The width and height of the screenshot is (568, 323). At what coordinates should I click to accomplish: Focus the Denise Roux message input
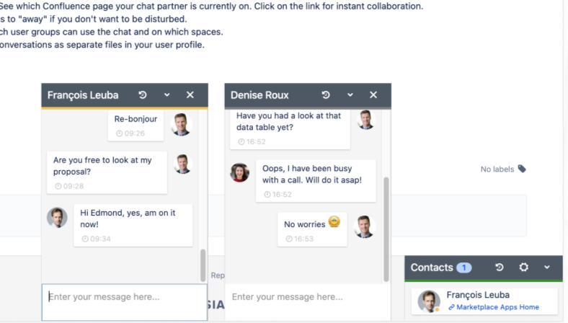click(x=307, y=296)
